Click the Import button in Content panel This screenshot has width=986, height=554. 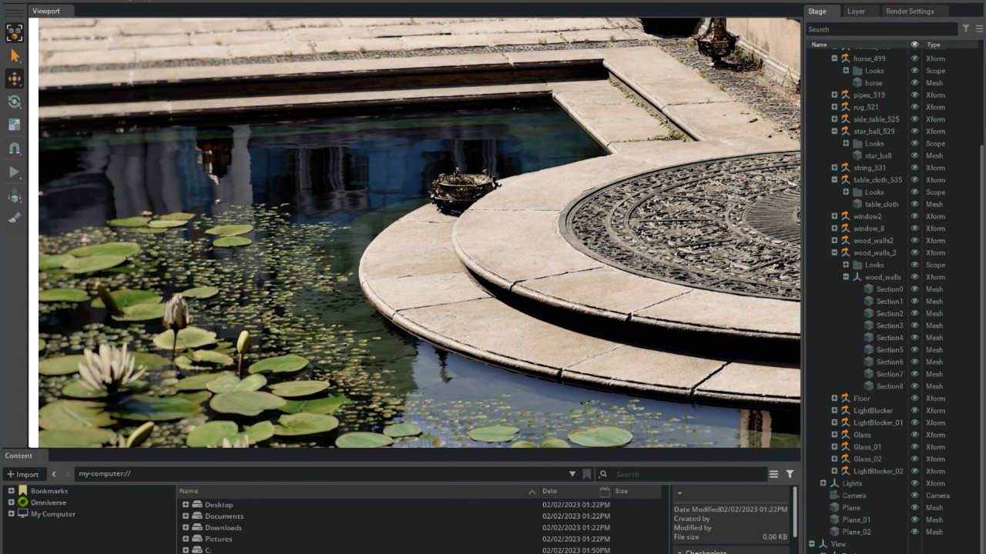tap(24, 474)
